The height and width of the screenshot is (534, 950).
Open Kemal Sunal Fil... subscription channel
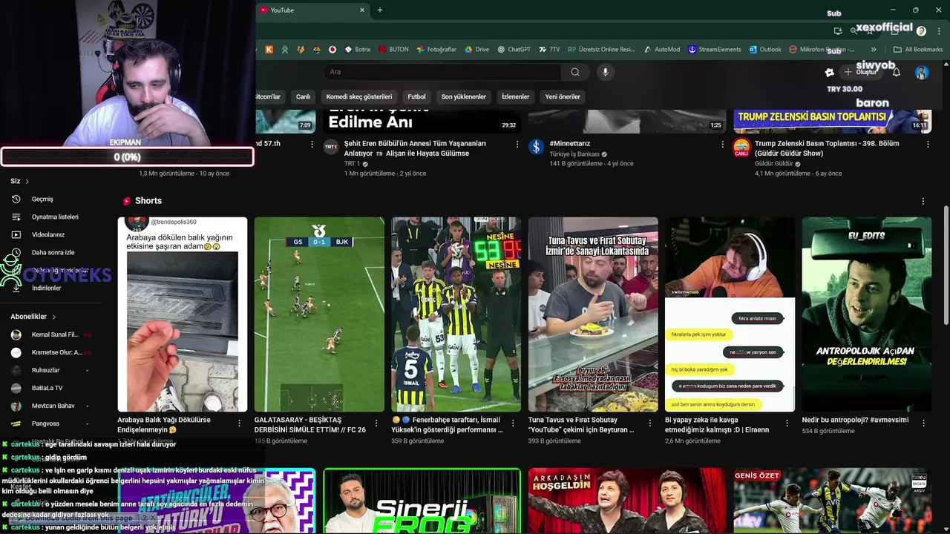click(x=55, y=334)
